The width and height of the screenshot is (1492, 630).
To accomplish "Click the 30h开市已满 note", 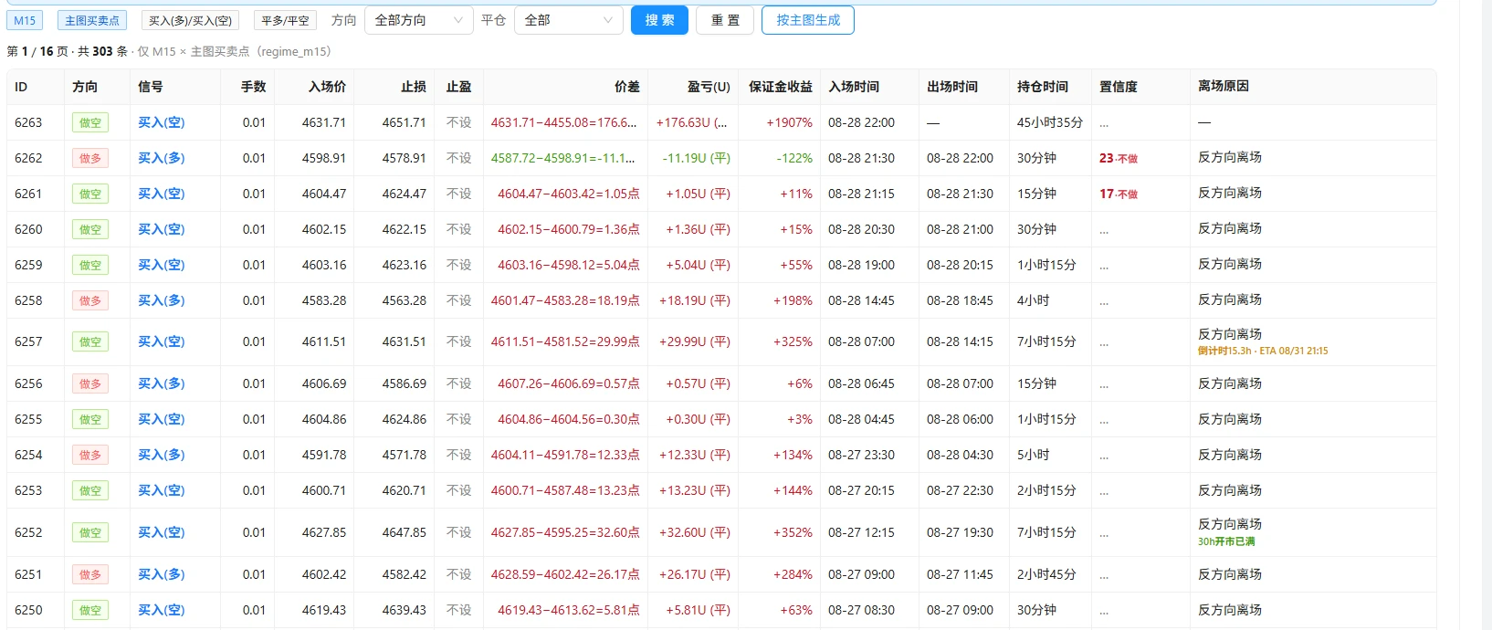I will [1226, 541].
